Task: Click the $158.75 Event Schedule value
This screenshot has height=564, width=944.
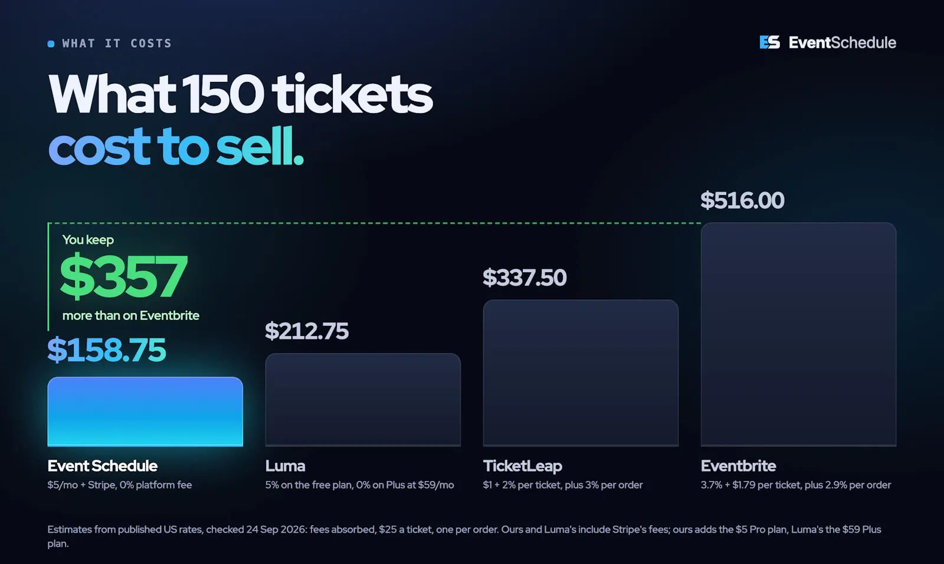Action: tap(107, 350)
